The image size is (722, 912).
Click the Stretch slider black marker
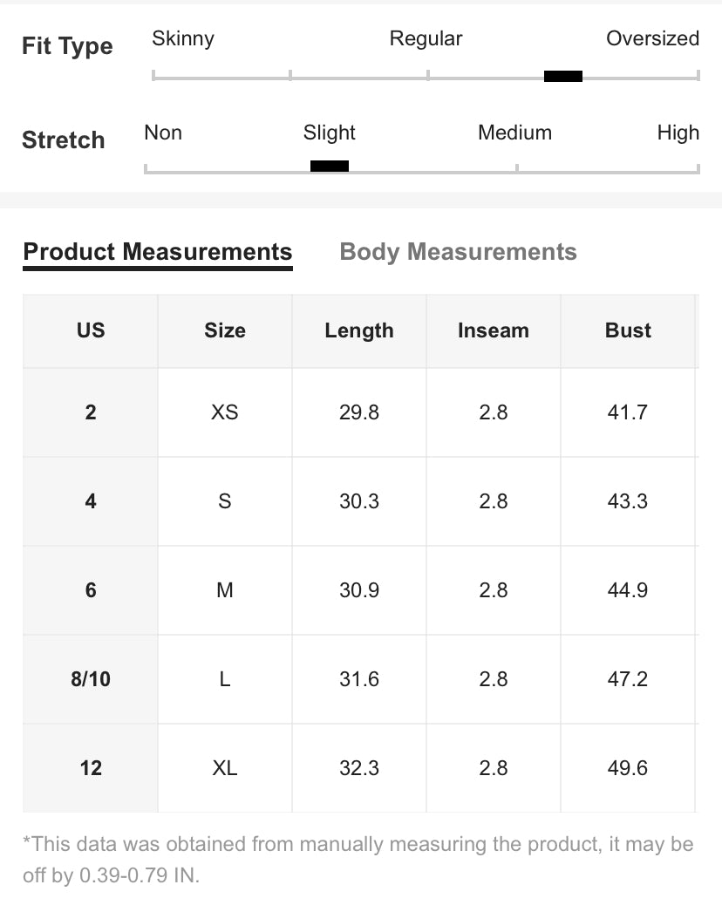(x=330, y=167)
